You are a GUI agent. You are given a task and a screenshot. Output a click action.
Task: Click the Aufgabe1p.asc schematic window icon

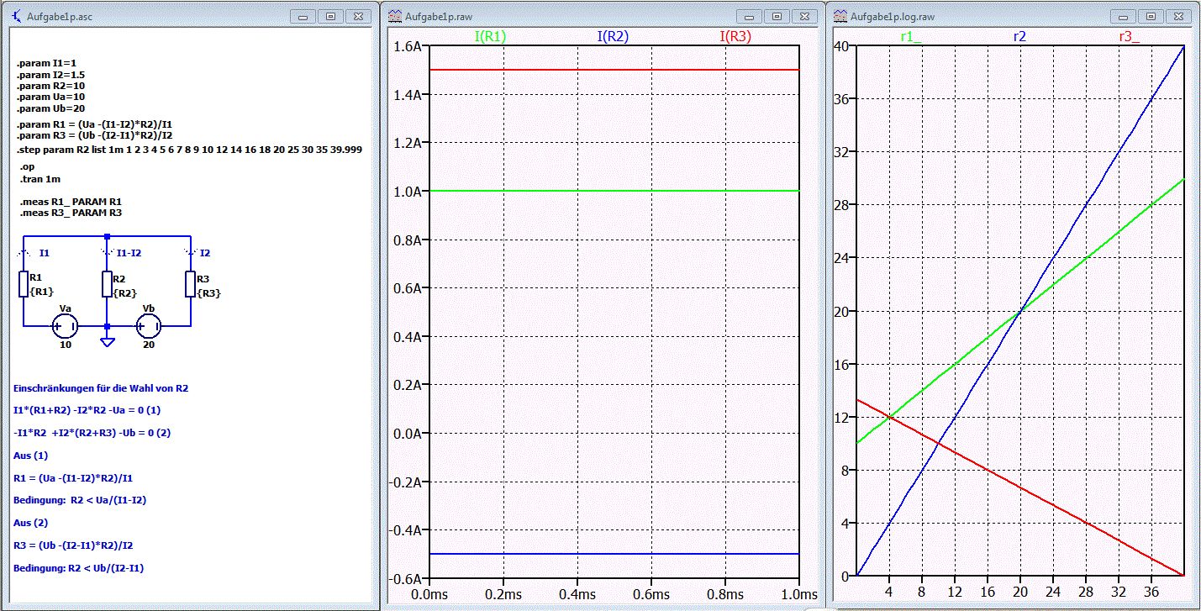[16, 16]
